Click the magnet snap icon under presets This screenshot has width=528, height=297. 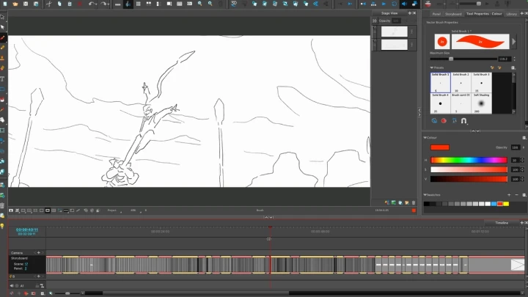(x=463, y=120)
